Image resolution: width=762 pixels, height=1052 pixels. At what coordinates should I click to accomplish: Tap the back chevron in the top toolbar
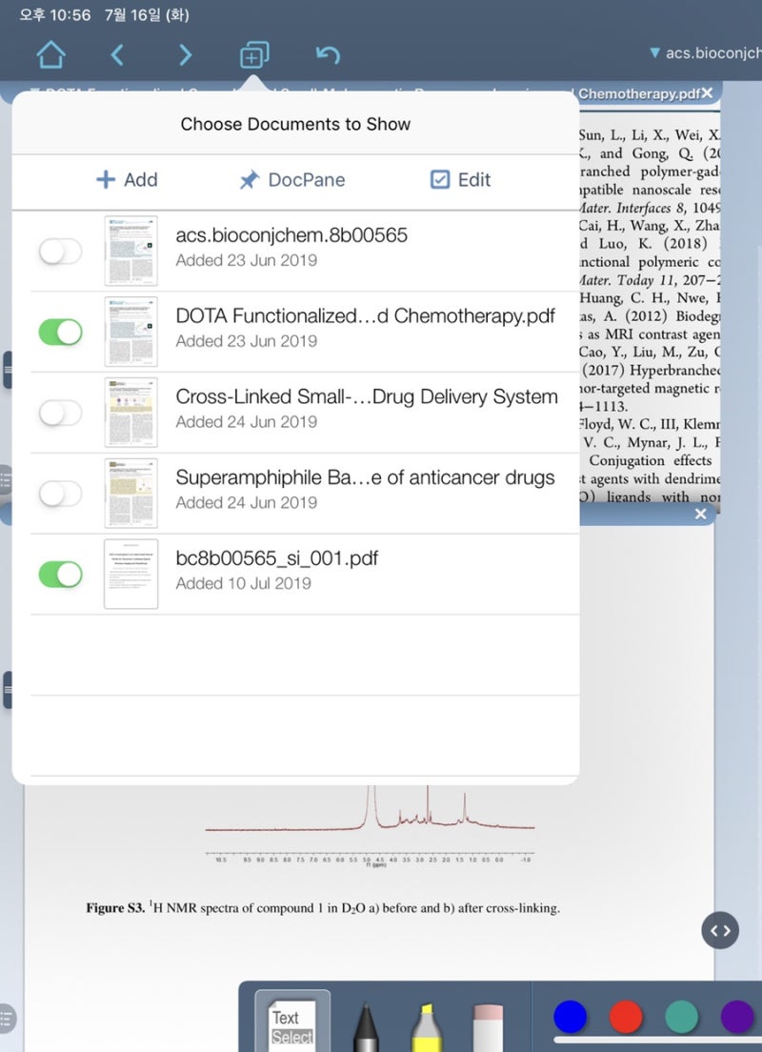click(117, 54)
